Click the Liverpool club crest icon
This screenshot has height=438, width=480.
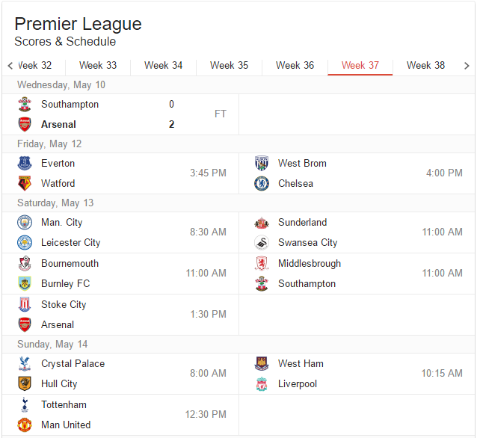pos(262,383)
